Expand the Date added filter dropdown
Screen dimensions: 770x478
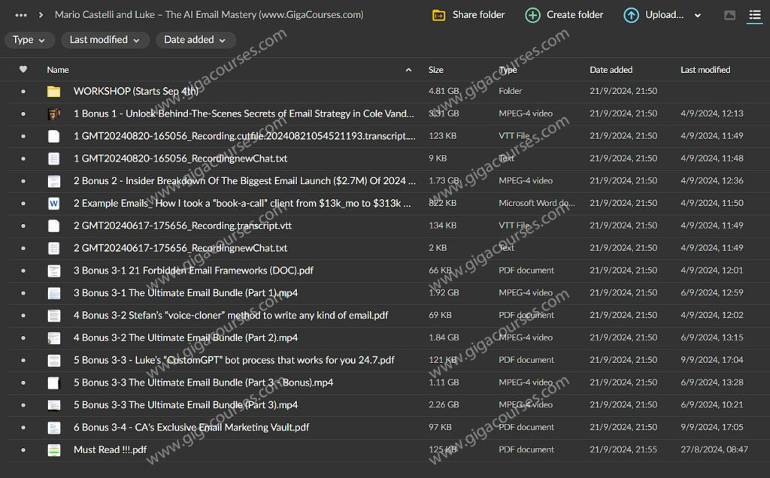click(196, 40)
